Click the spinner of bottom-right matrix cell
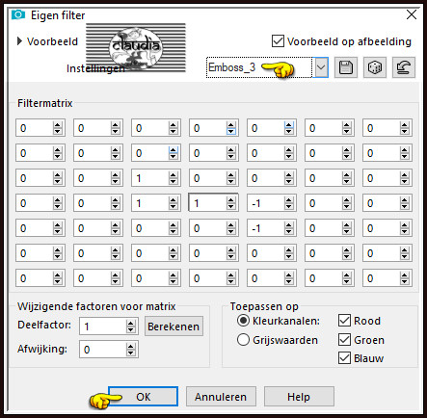Viewport: 427px width, 418px height. (405, 278)
